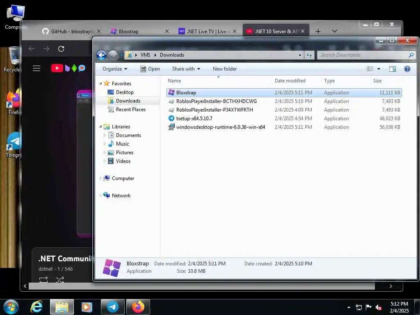The height and width of the screenshot is (315, 420).
Task: Click the Explorer Back navigation arrow
Action: click(102, 55)
